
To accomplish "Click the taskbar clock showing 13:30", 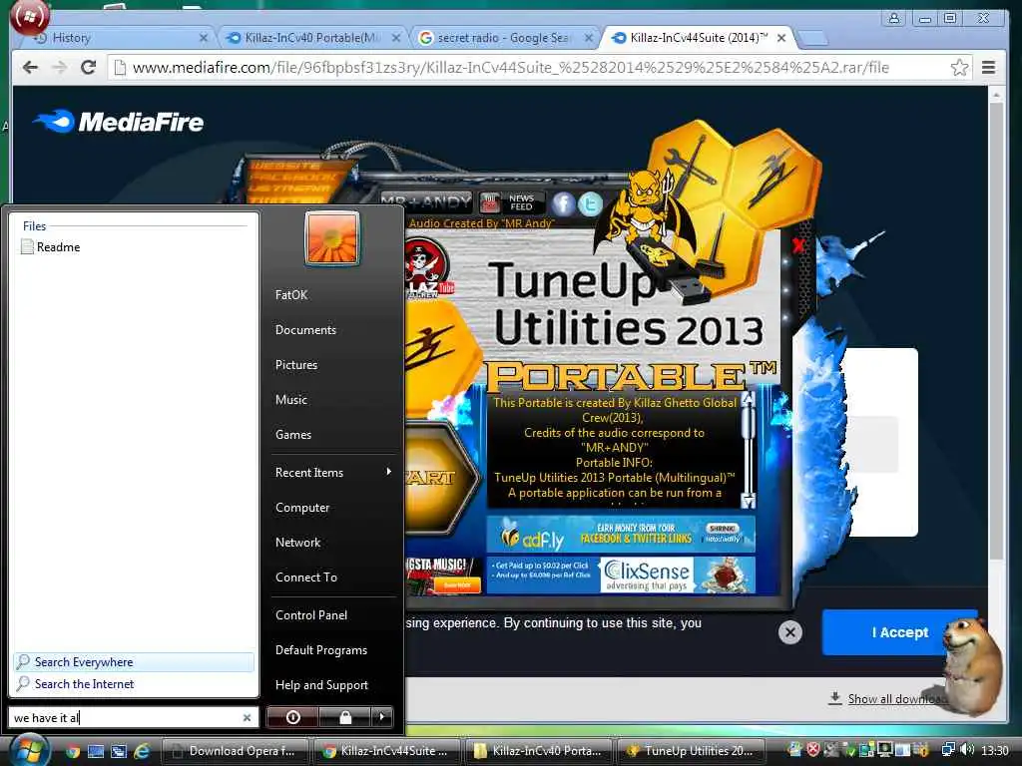I will (995, 751).
